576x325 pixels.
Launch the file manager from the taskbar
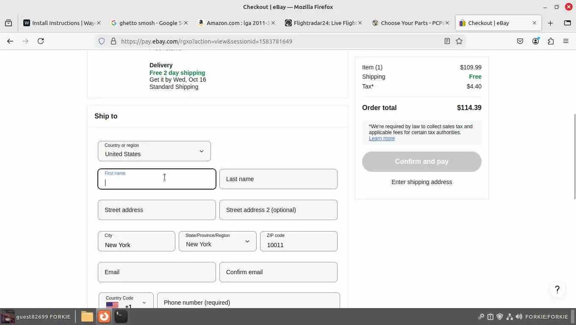tap(87, 317)
